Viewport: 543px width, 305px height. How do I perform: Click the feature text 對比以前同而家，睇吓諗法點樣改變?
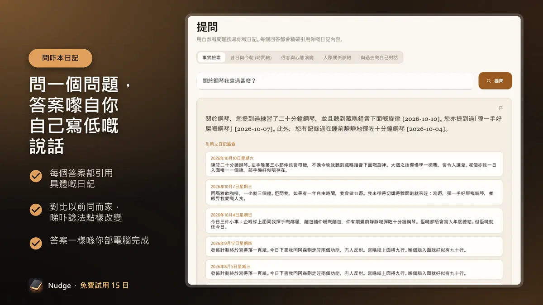(86, 212)
